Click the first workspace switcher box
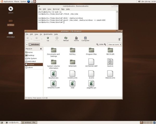Image resolution: width=156 pixels, height=124 pixels. coord(141,122)
